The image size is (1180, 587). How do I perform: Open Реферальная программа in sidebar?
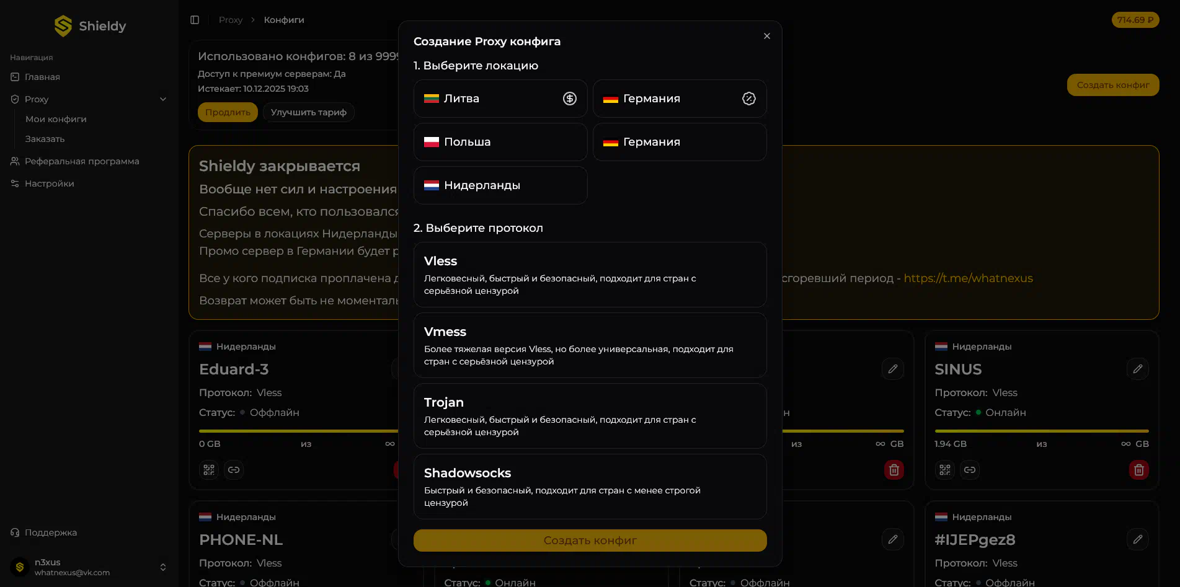pyautogui.click(x=82, y=161)
